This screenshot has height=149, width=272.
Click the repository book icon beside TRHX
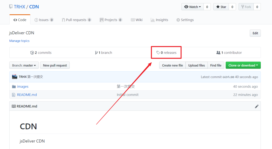(x=11, y=7)
